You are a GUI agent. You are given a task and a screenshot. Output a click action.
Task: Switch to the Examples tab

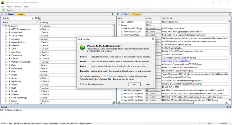point(136,14)
